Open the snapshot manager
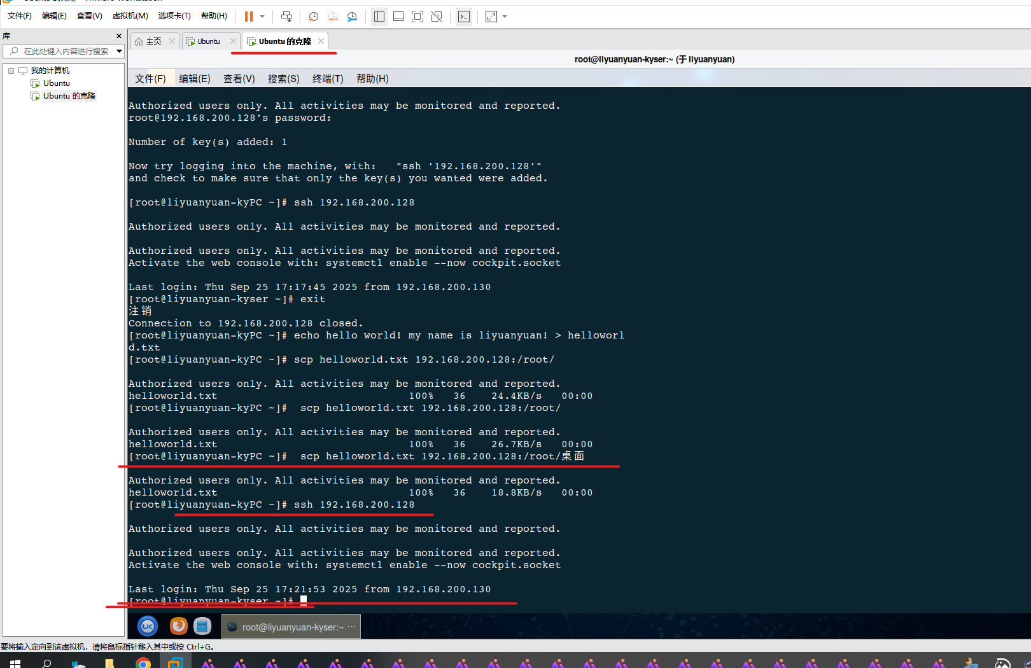Viewport: 1031px width, 668px height. [352, 17]
